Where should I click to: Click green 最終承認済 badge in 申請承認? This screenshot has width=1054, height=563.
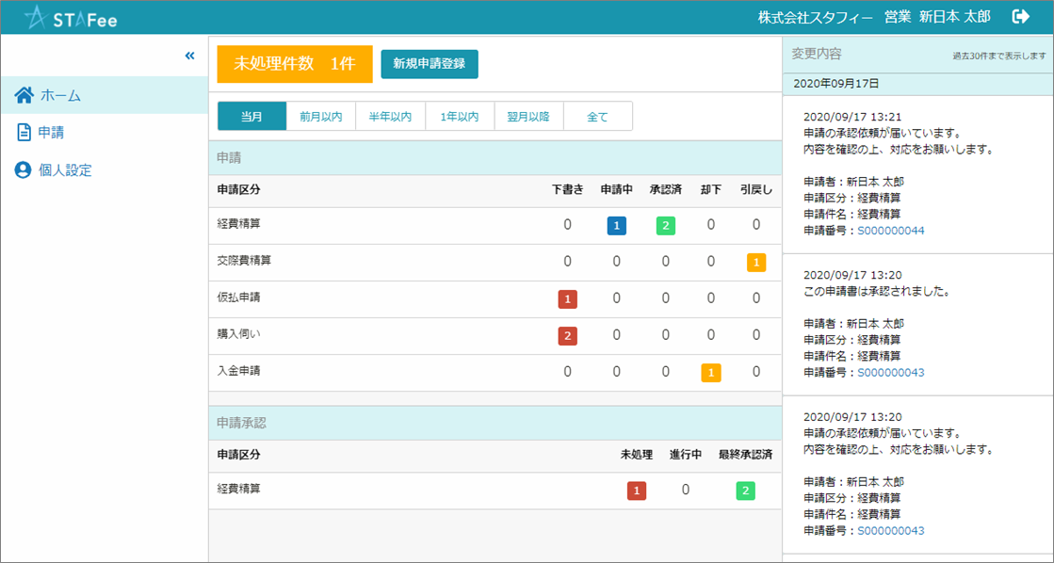point(745,491)
